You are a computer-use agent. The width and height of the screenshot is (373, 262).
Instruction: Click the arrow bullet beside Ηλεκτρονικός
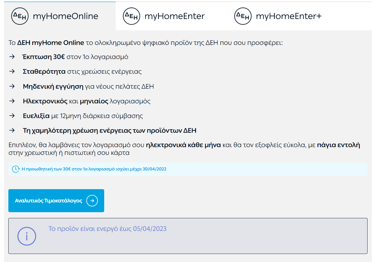click(x=12, y=101)
